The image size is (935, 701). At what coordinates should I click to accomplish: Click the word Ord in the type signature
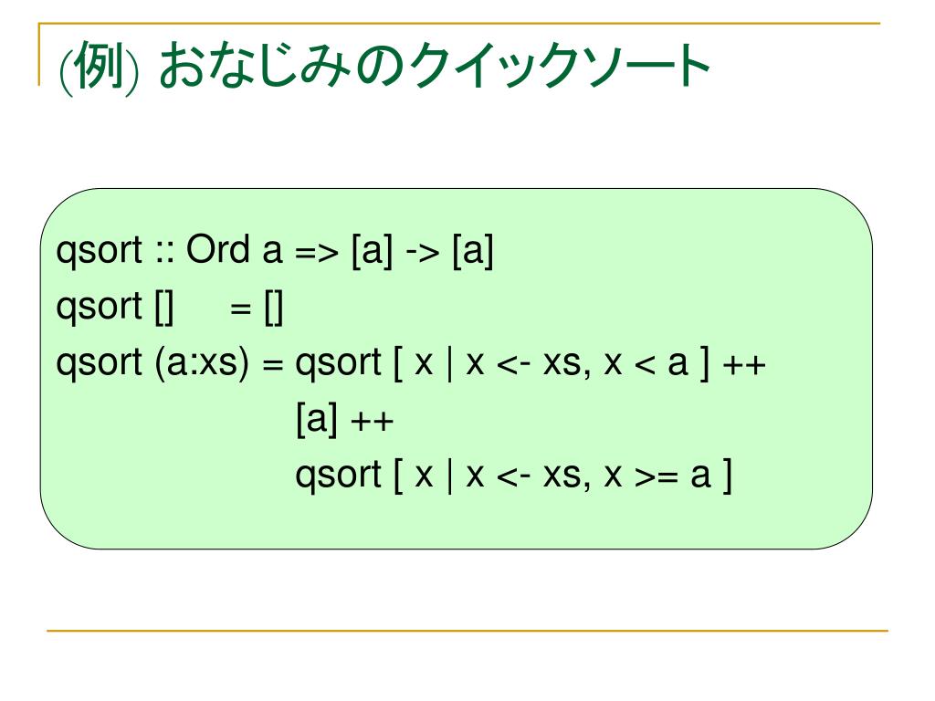[x=217, y=248]
